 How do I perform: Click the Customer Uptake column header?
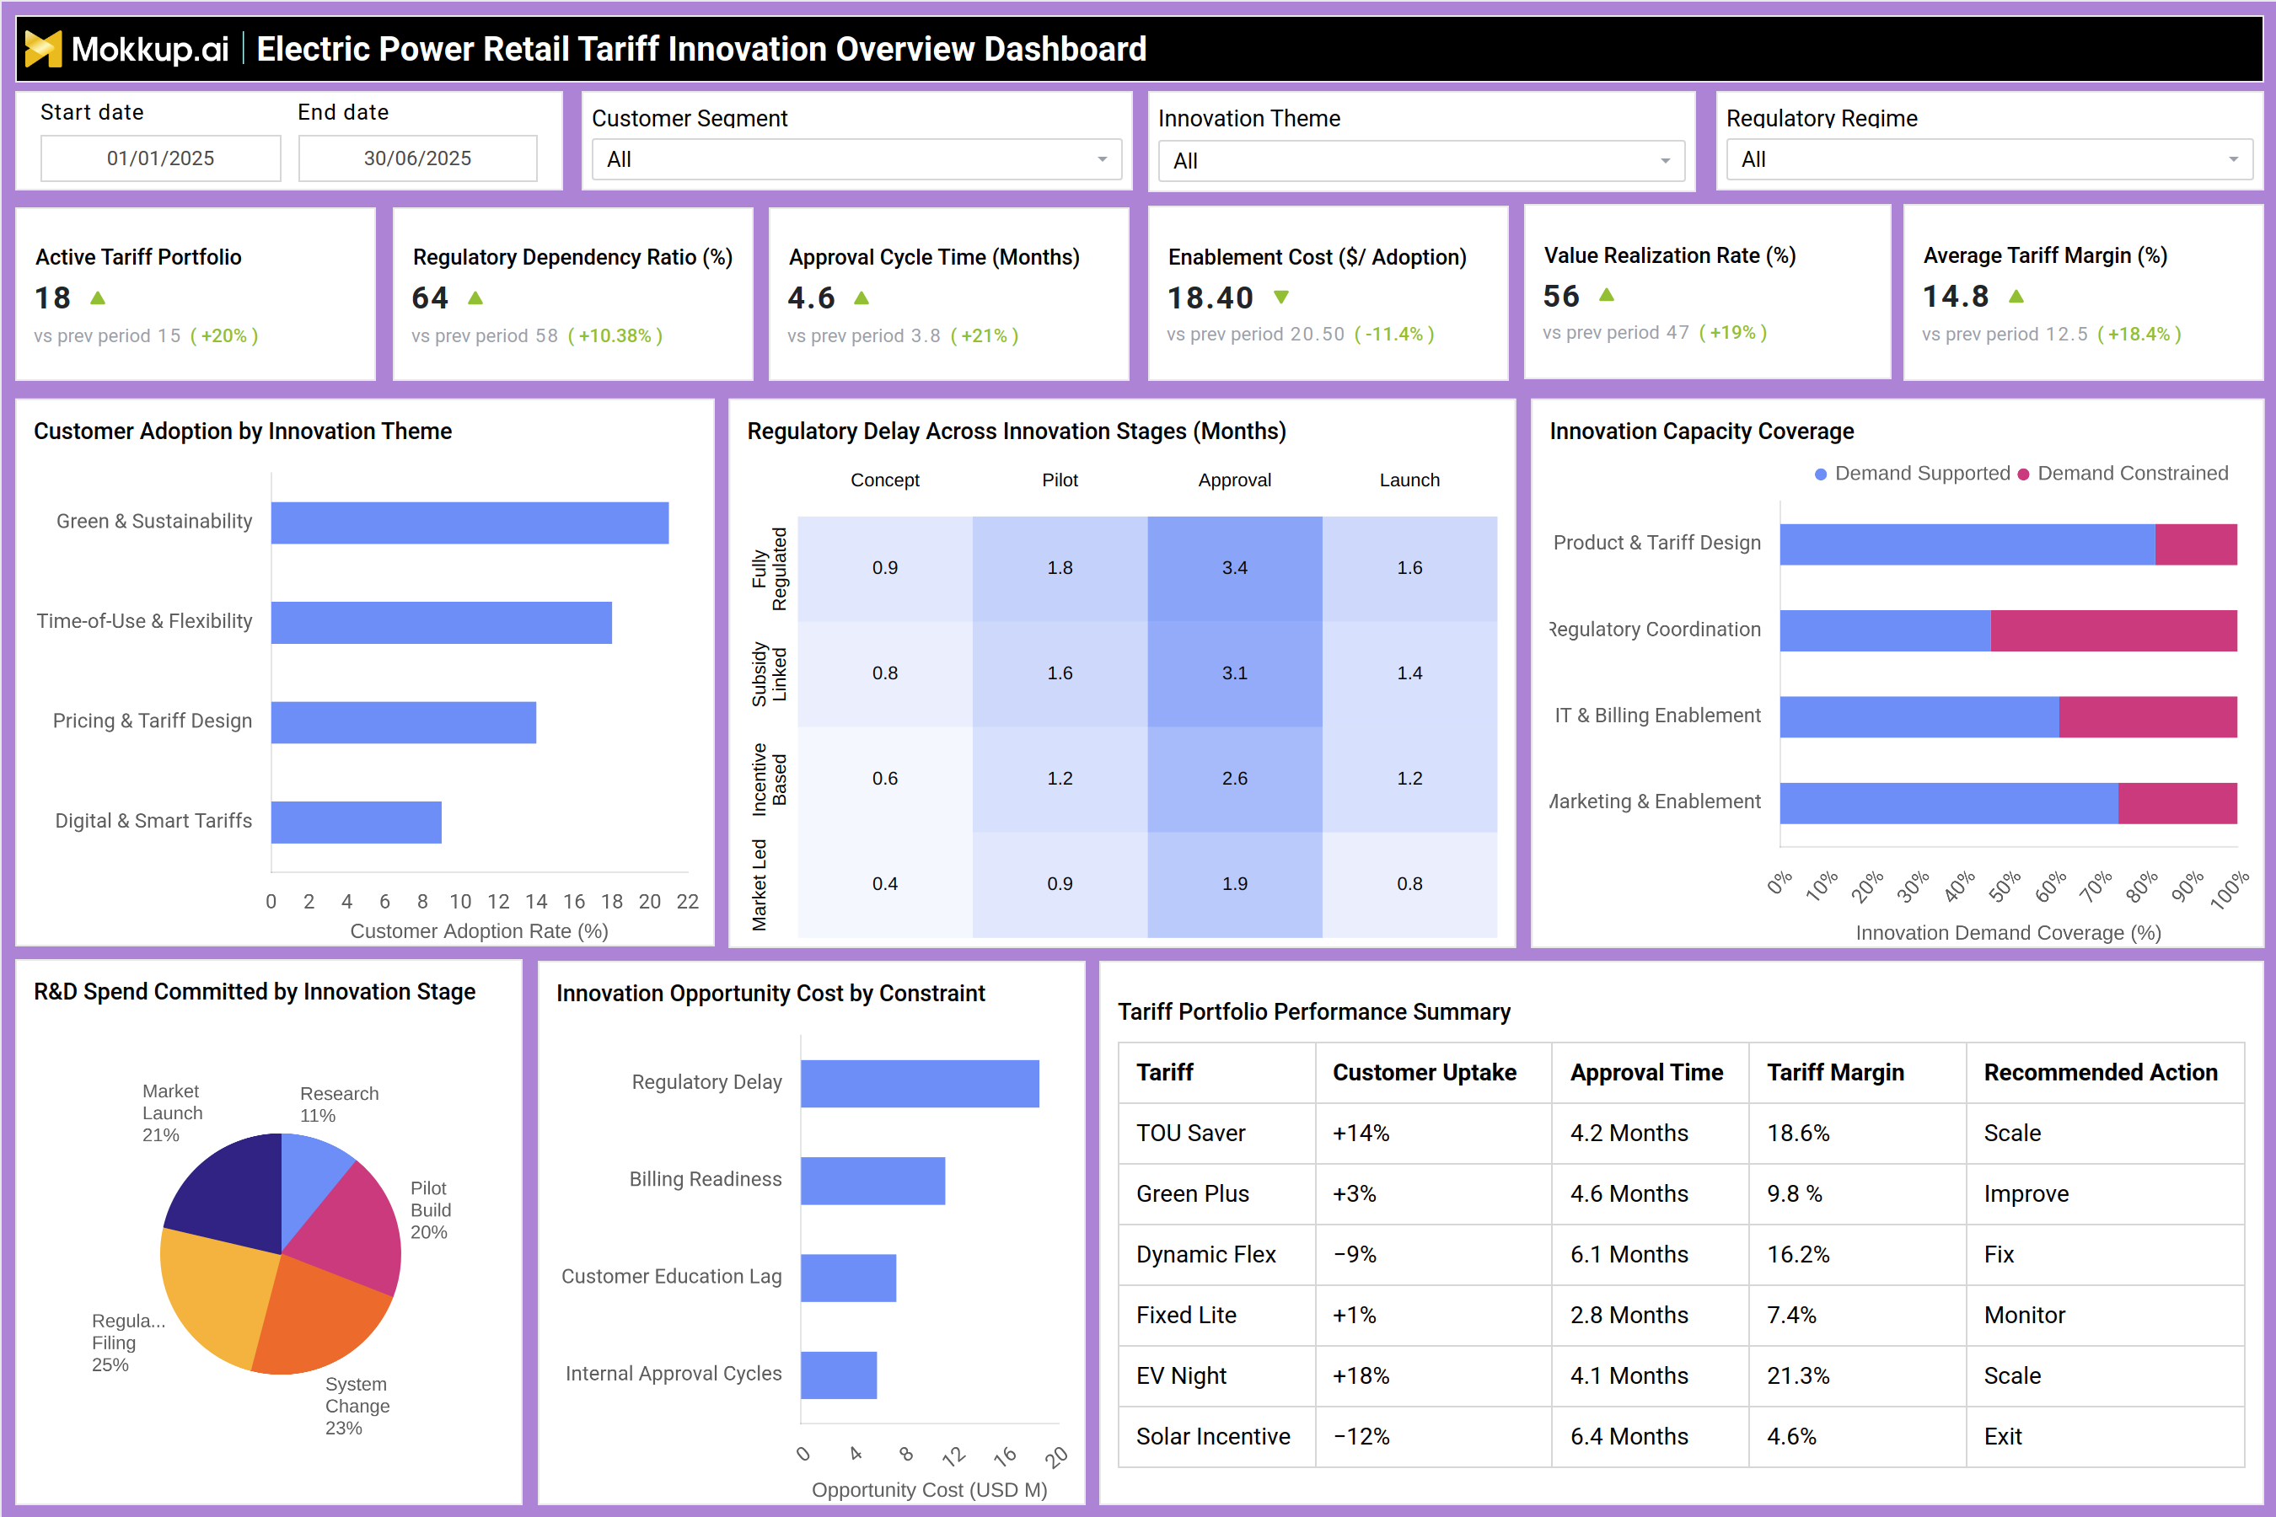1425,1073
